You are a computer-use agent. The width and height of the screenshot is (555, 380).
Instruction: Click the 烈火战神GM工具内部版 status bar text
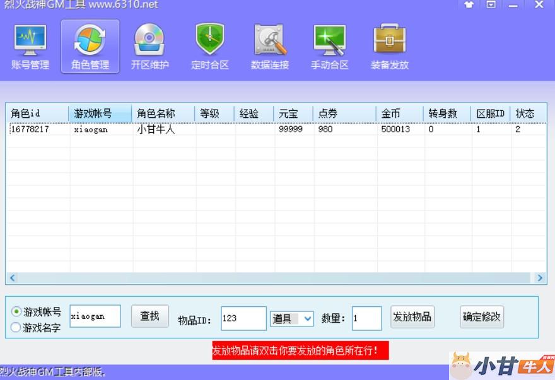coord(53,372)
